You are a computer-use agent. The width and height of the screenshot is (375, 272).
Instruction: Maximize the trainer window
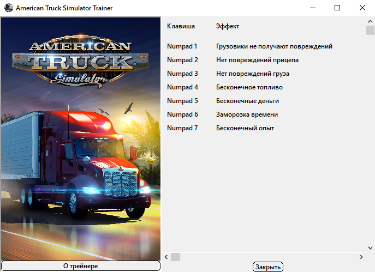(337, 8)
